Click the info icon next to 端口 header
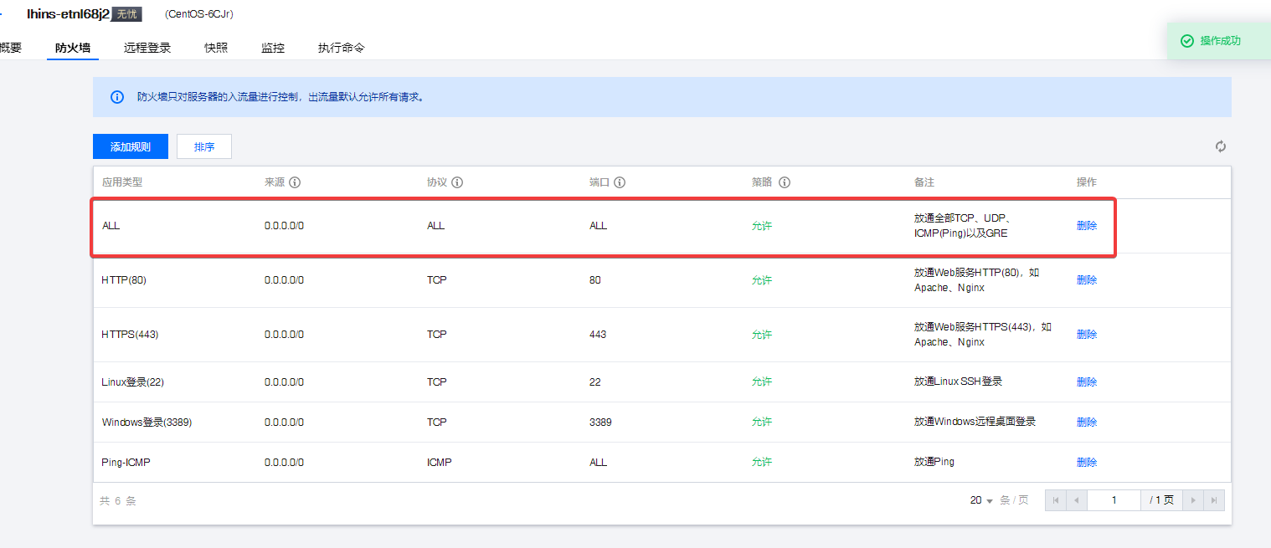Screen dimensions: 1271x548 pyautogui.click(x=620, y=182)
